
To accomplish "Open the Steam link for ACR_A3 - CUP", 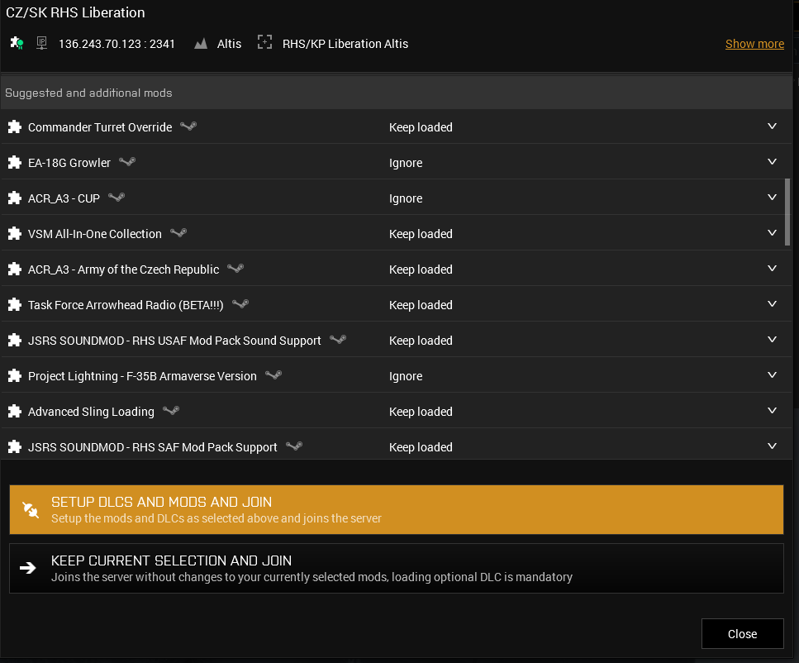I will point(117,198).
